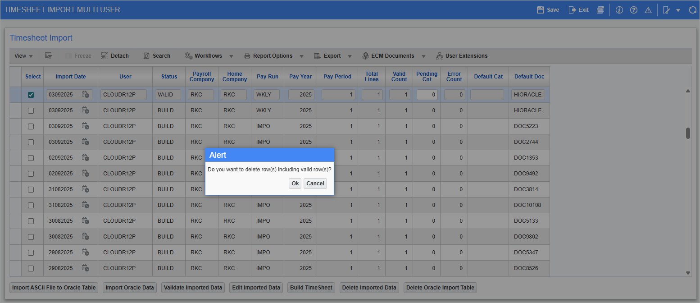Open the Report Options menu

click(x=273, y=55)
